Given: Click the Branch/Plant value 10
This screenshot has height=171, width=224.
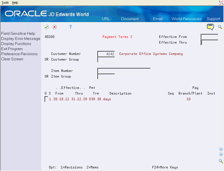Looking at the screenshot, I should tap(189, 99).
